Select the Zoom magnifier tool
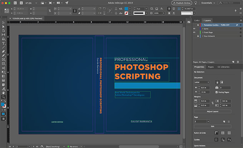 [3, 97]
